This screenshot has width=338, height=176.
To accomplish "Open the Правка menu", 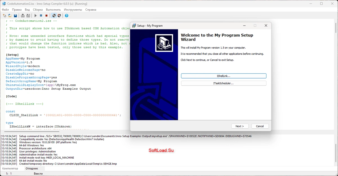I will click(17, 10).
